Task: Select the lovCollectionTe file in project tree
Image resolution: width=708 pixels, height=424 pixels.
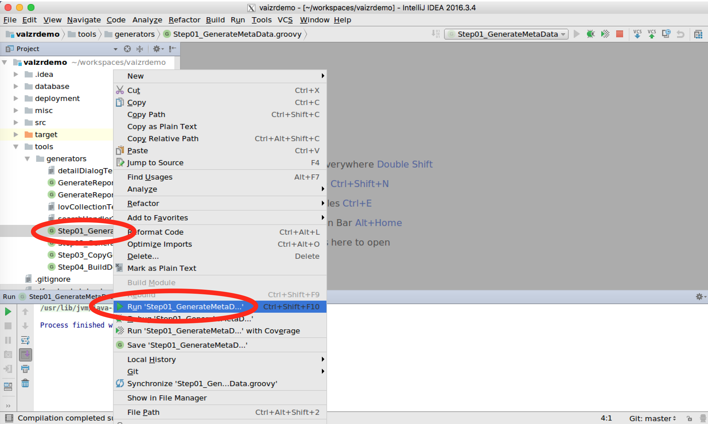Action: 81,207
